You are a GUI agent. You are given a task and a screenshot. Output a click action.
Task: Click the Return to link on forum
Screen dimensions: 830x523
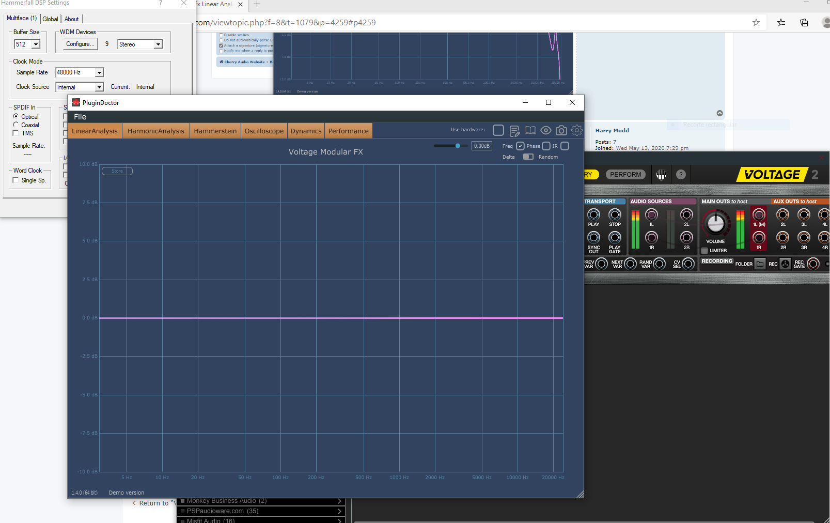(153, 503)
